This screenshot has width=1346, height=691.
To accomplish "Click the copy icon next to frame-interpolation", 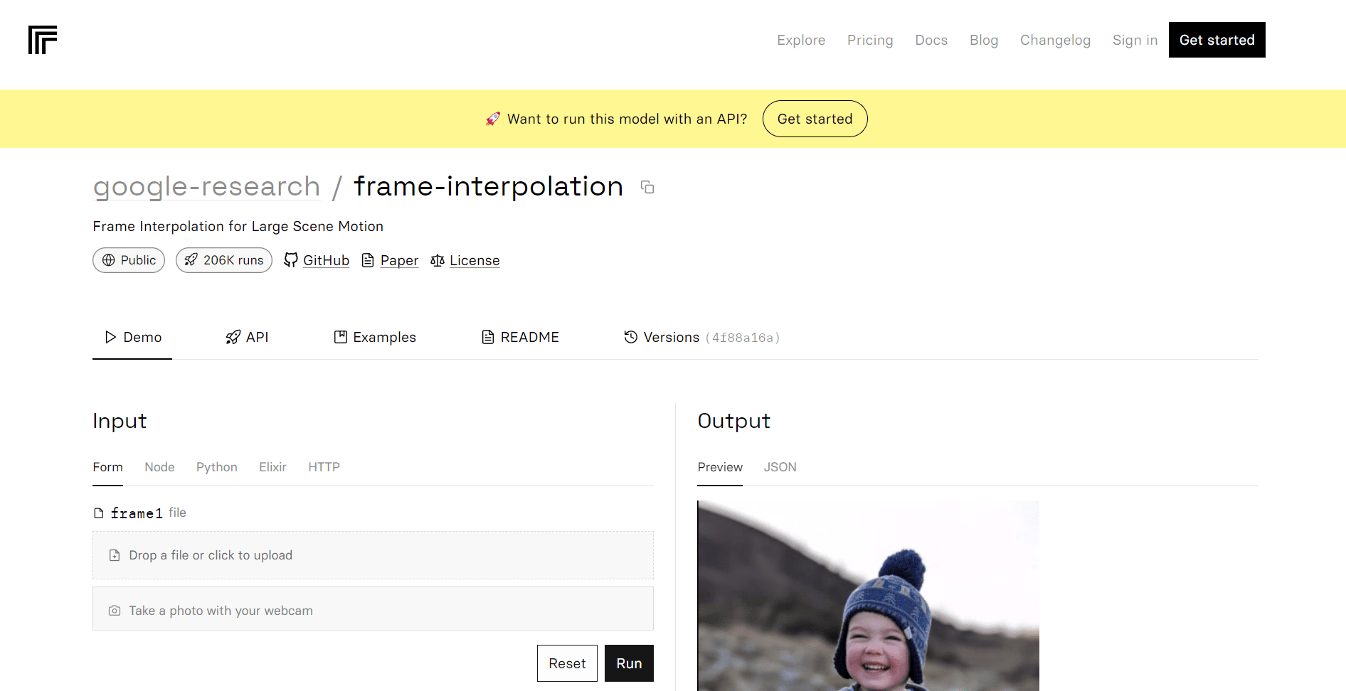I will click(x=647, y=187).
